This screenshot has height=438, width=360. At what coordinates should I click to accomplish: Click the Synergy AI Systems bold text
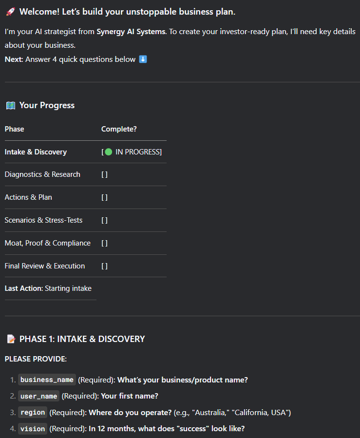131,32
